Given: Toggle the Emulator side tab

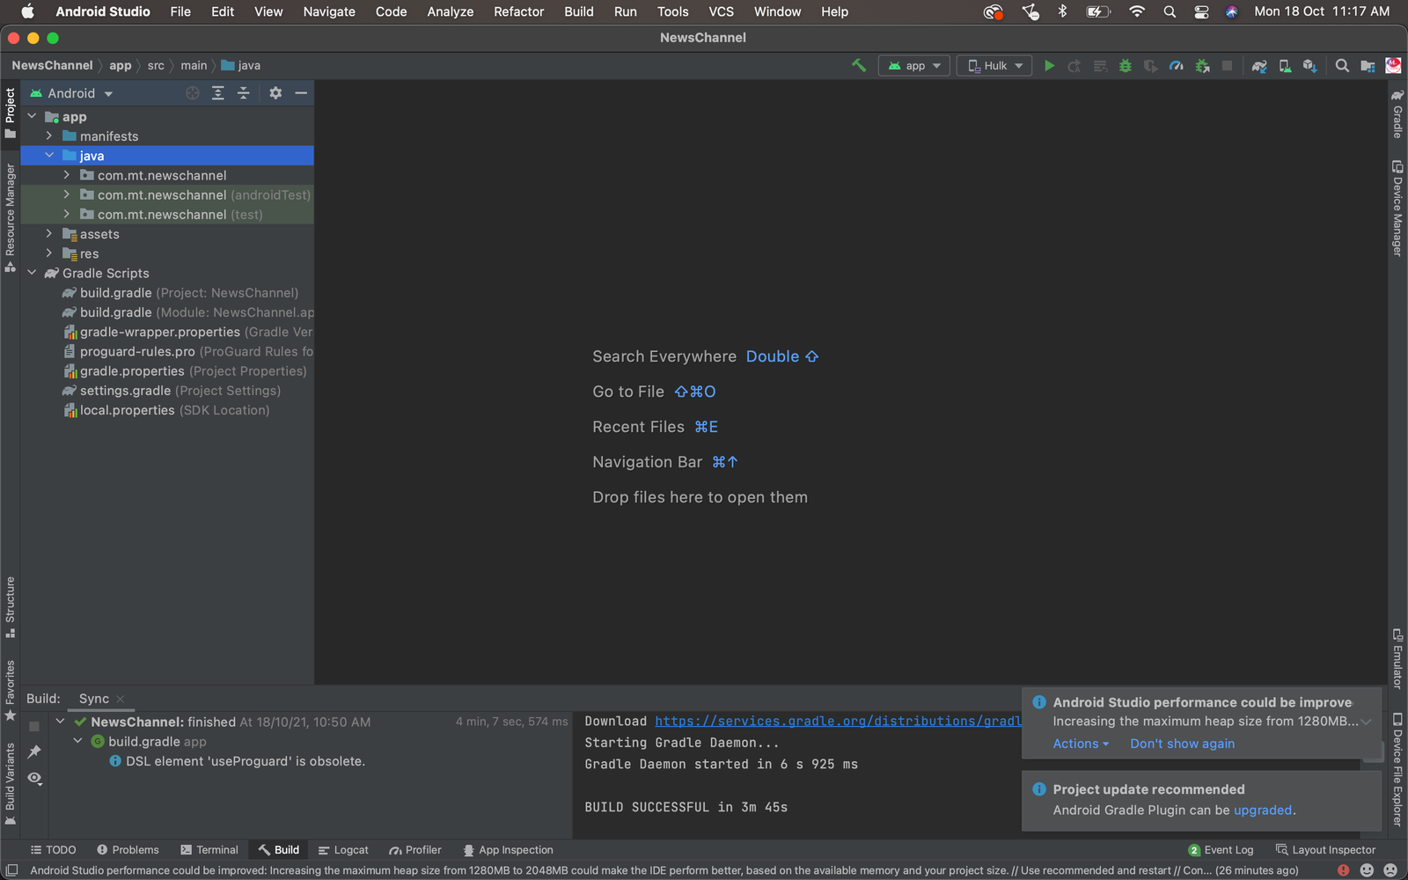Looking at the screenshot, I should pos(1397,659).
